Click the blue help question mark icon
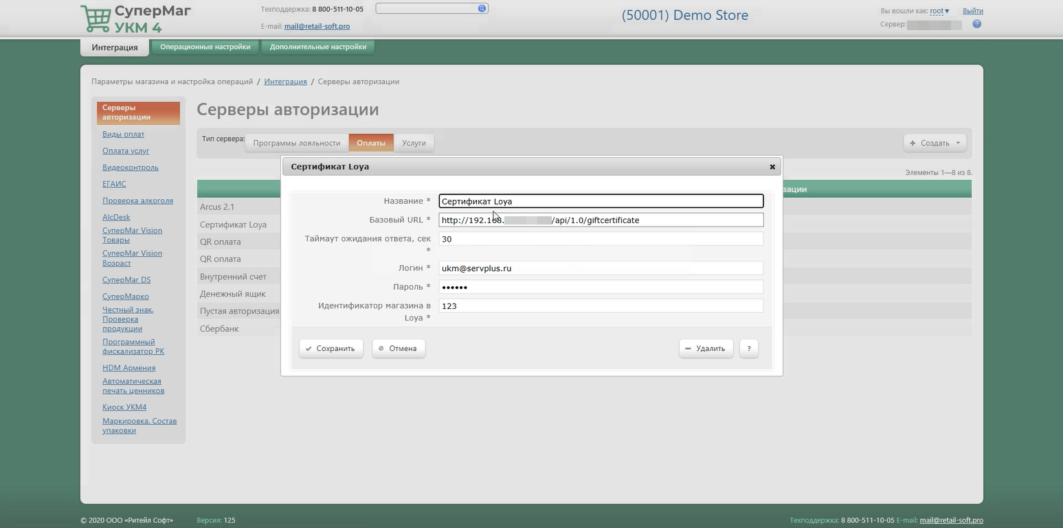 pos(976,24)
